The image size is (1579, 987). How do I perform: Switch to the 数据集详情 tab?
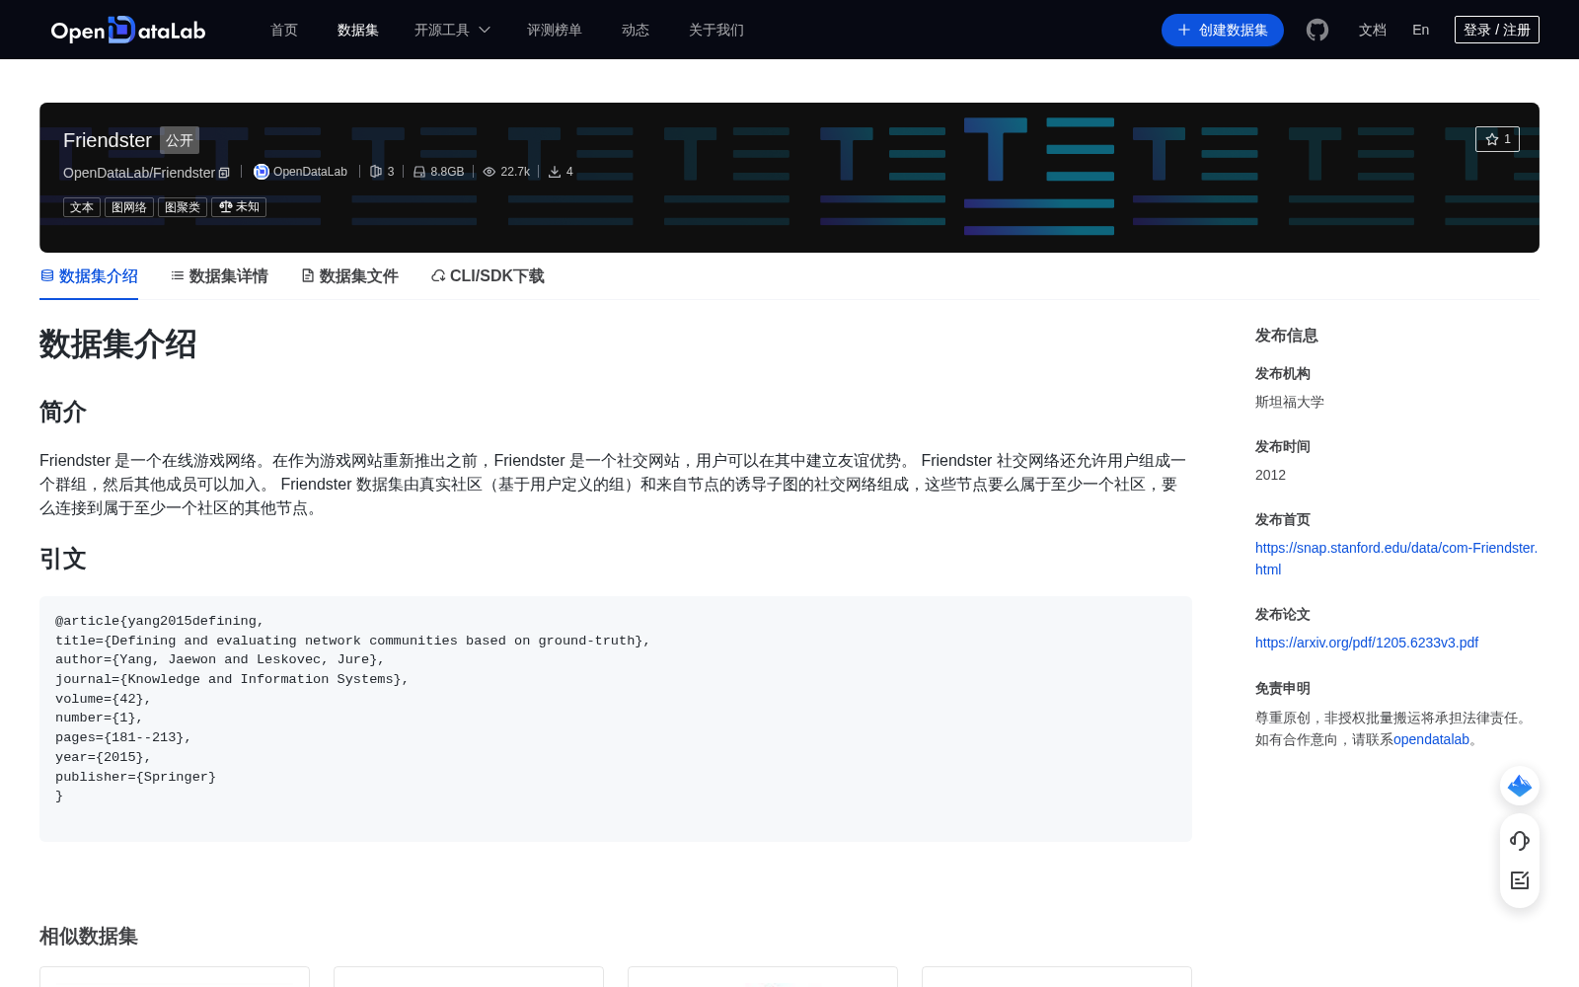[219, 276]
